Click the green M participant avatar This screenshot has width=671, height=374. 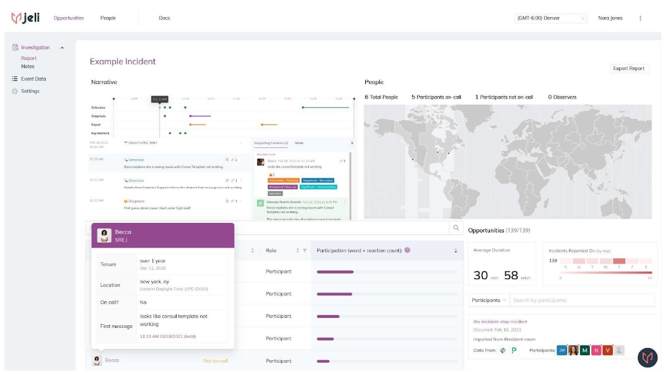pyautogui.click(x=584, y=351)
